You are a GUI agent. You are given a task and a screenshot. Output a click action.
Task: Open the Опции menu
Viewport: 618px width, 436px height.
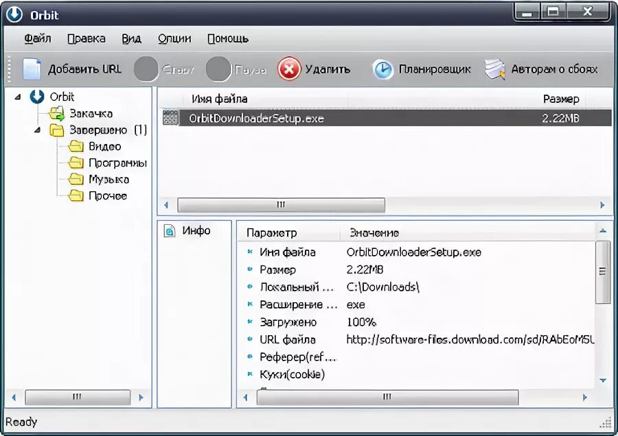pyautogui.click(x=174, y=38)
